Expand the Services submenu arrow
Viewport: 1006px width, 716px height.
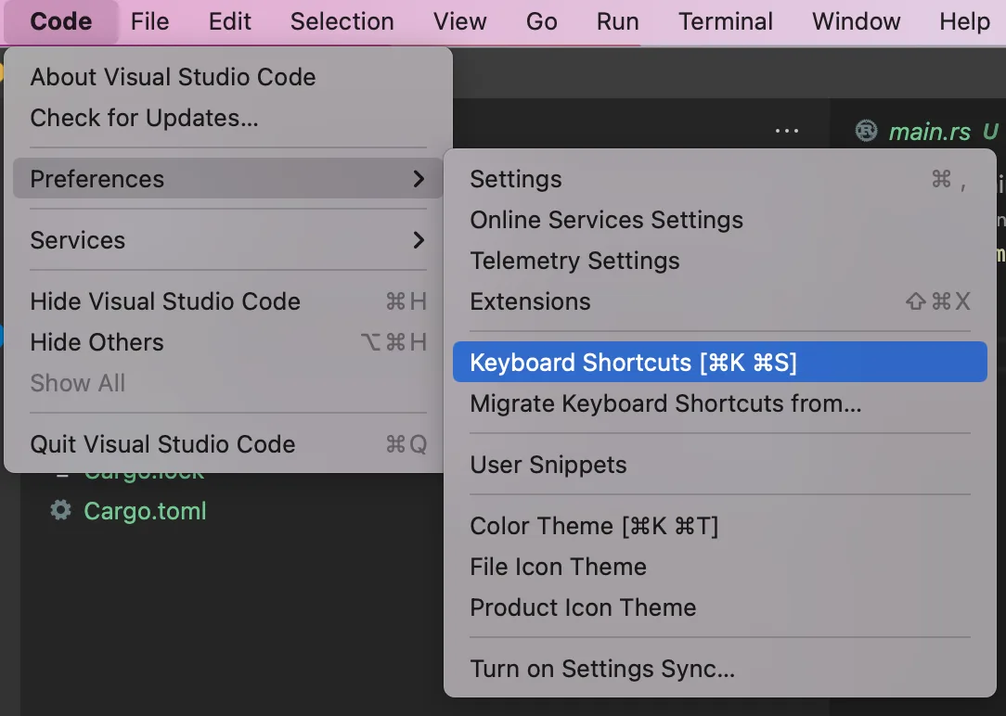[419, 239]
